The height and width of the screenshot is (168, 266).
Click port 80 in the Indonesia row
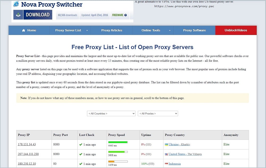coord(55,163)
